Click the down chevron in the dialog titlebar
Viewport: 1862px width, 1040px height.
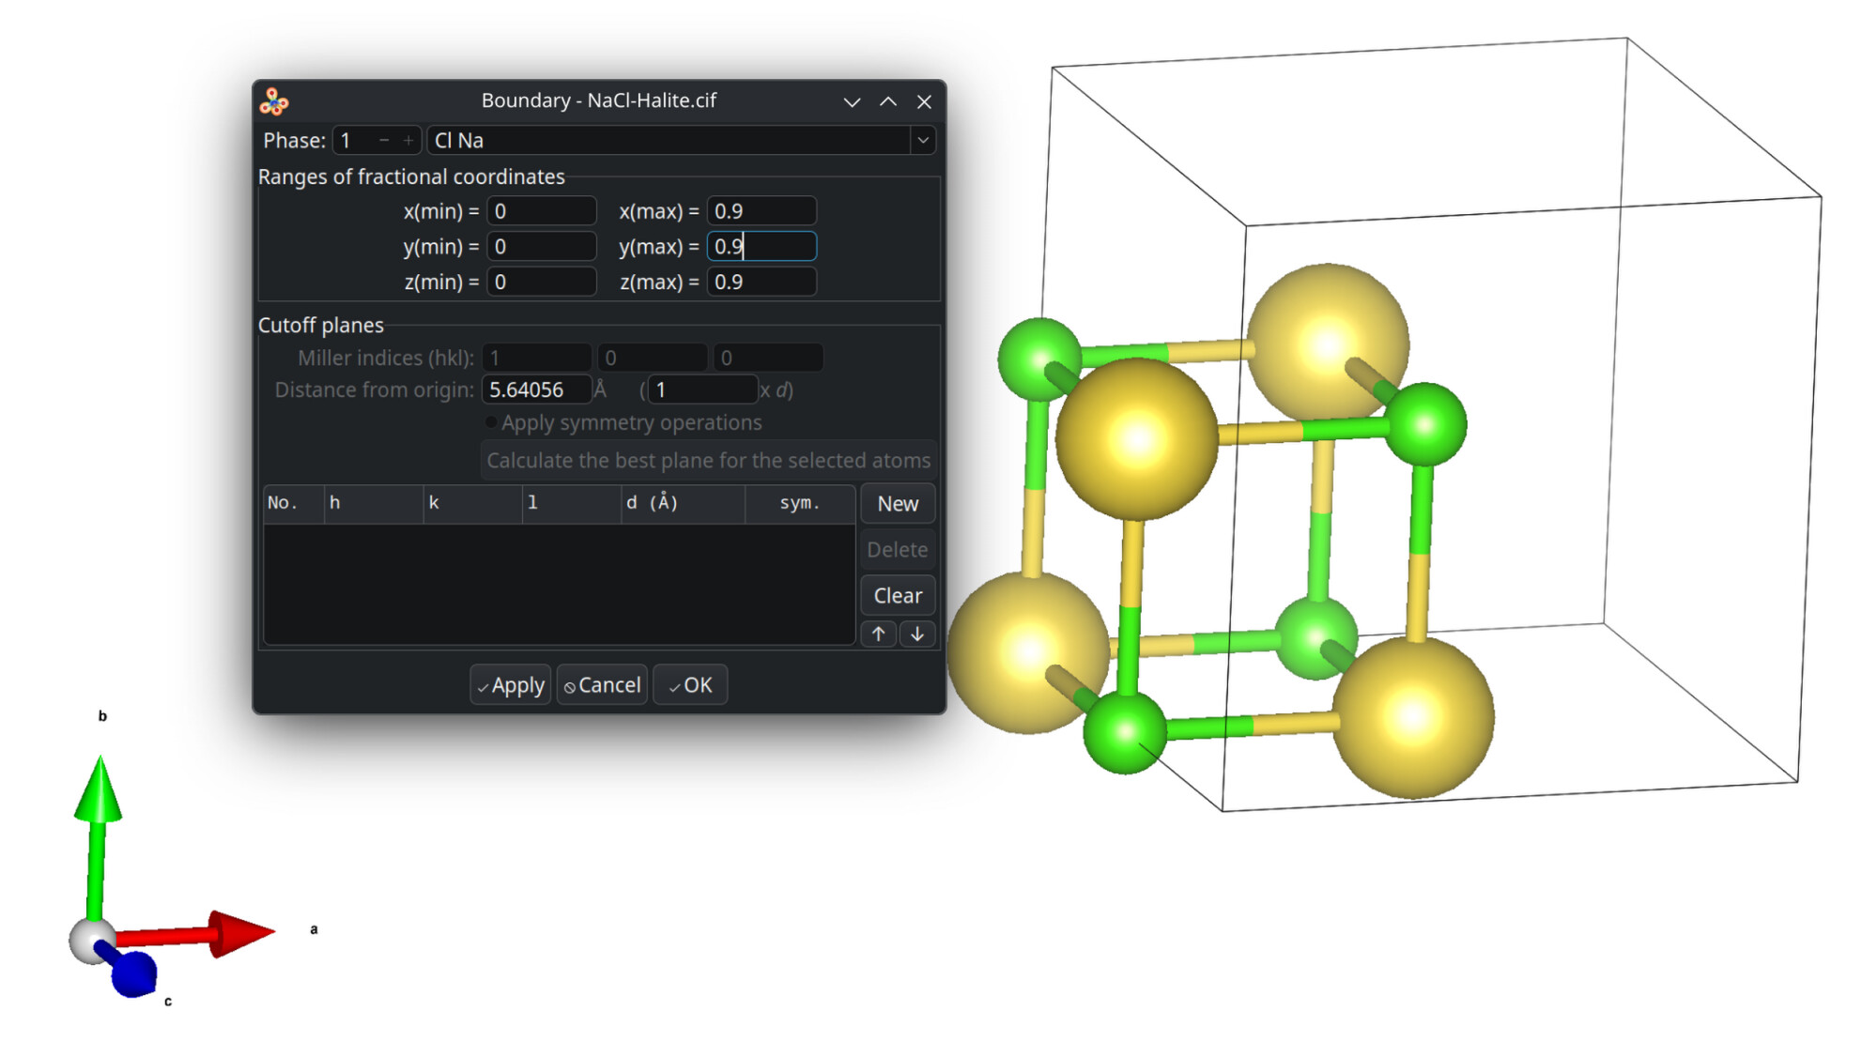852,101
